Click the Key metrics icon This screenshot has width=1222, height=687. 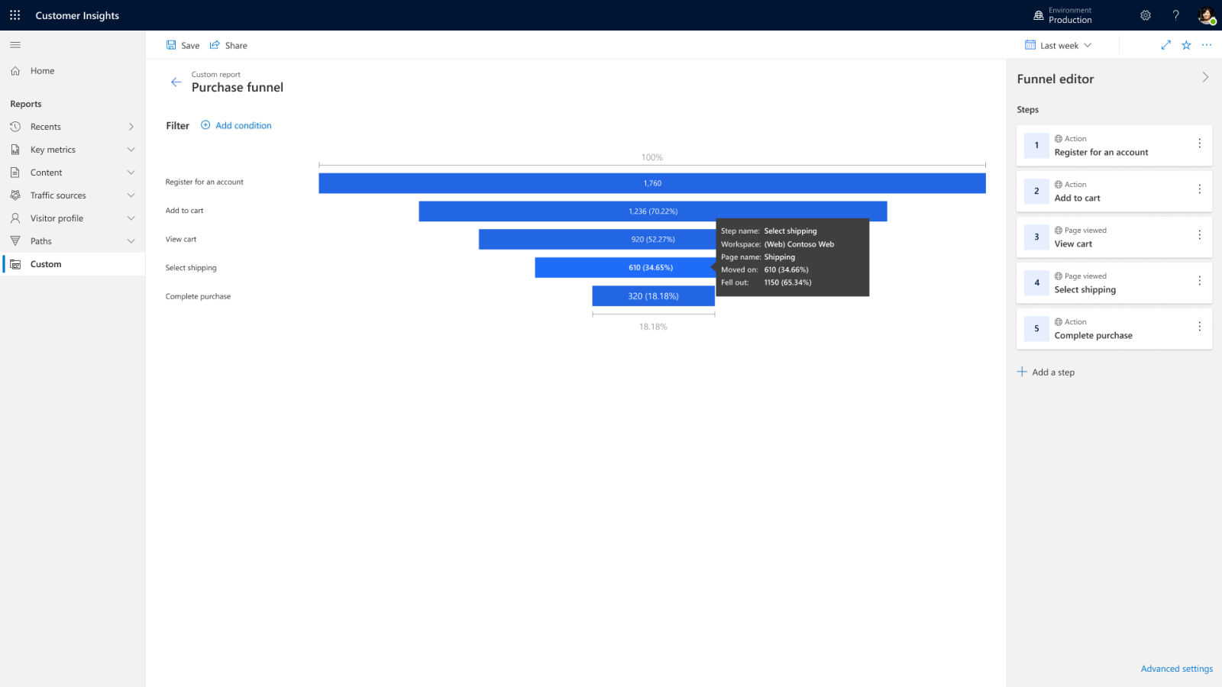[15, 150]
